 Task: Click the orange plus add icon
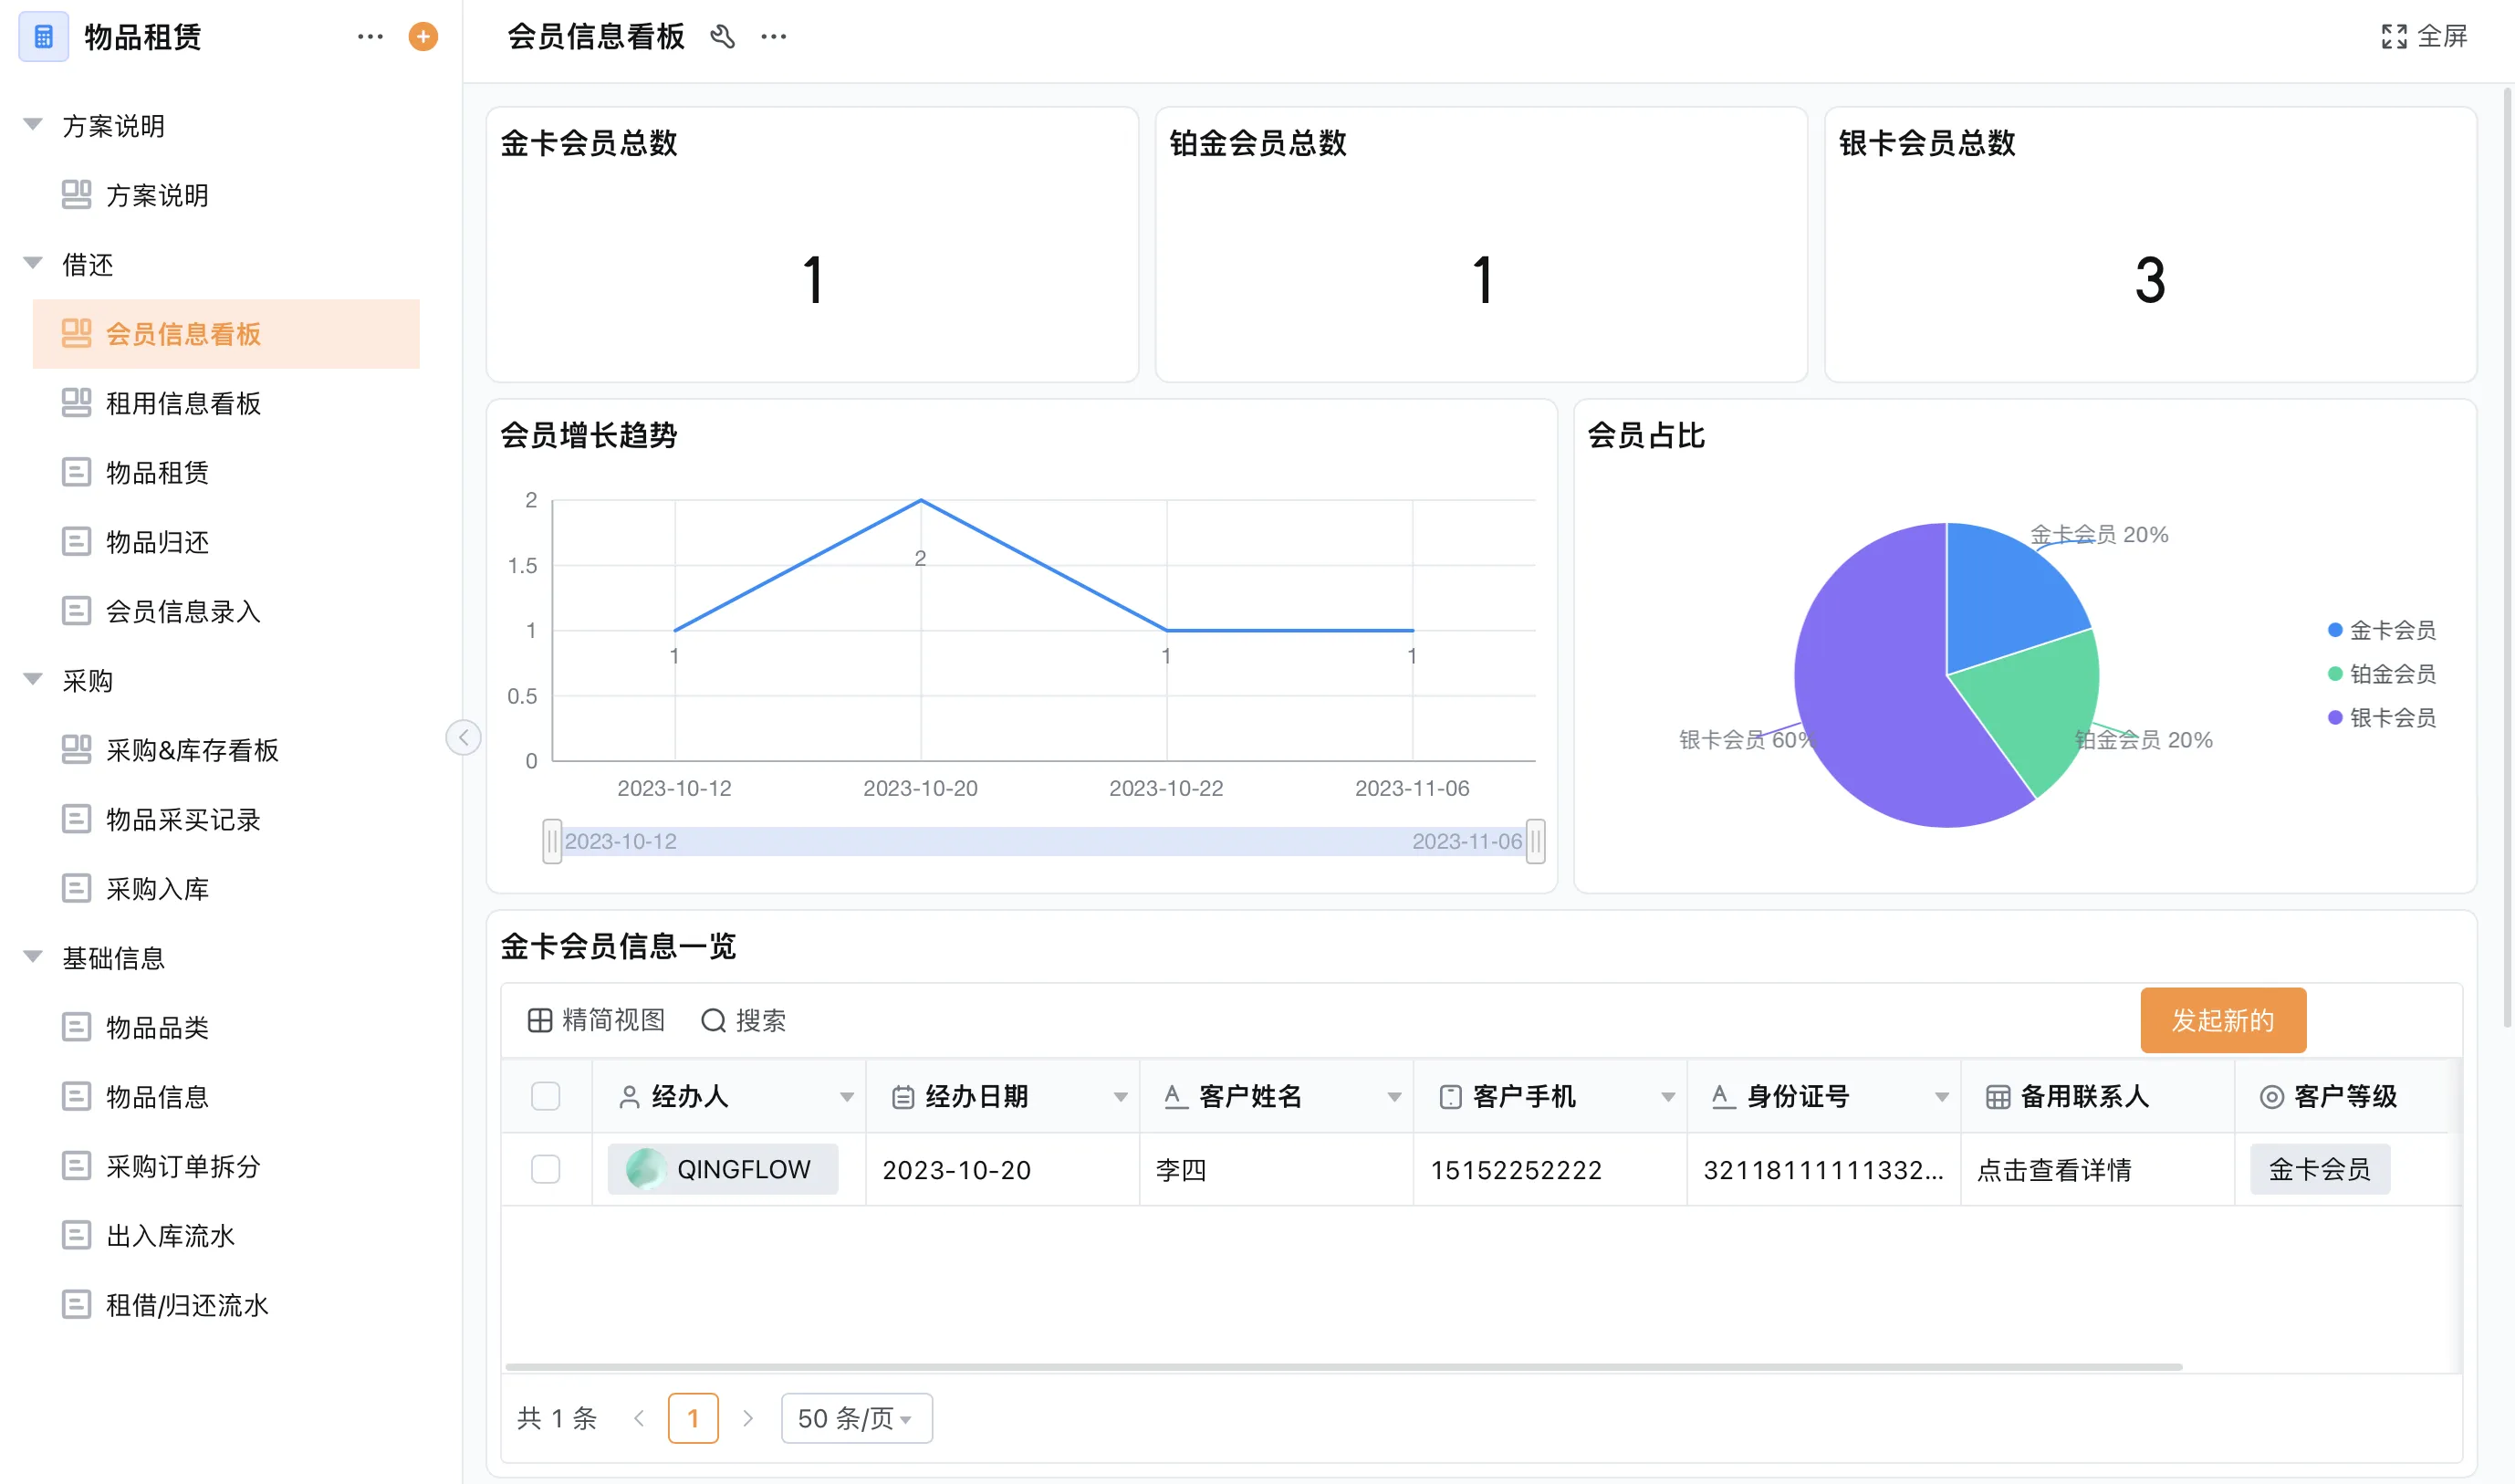click(x=423, y=37)
